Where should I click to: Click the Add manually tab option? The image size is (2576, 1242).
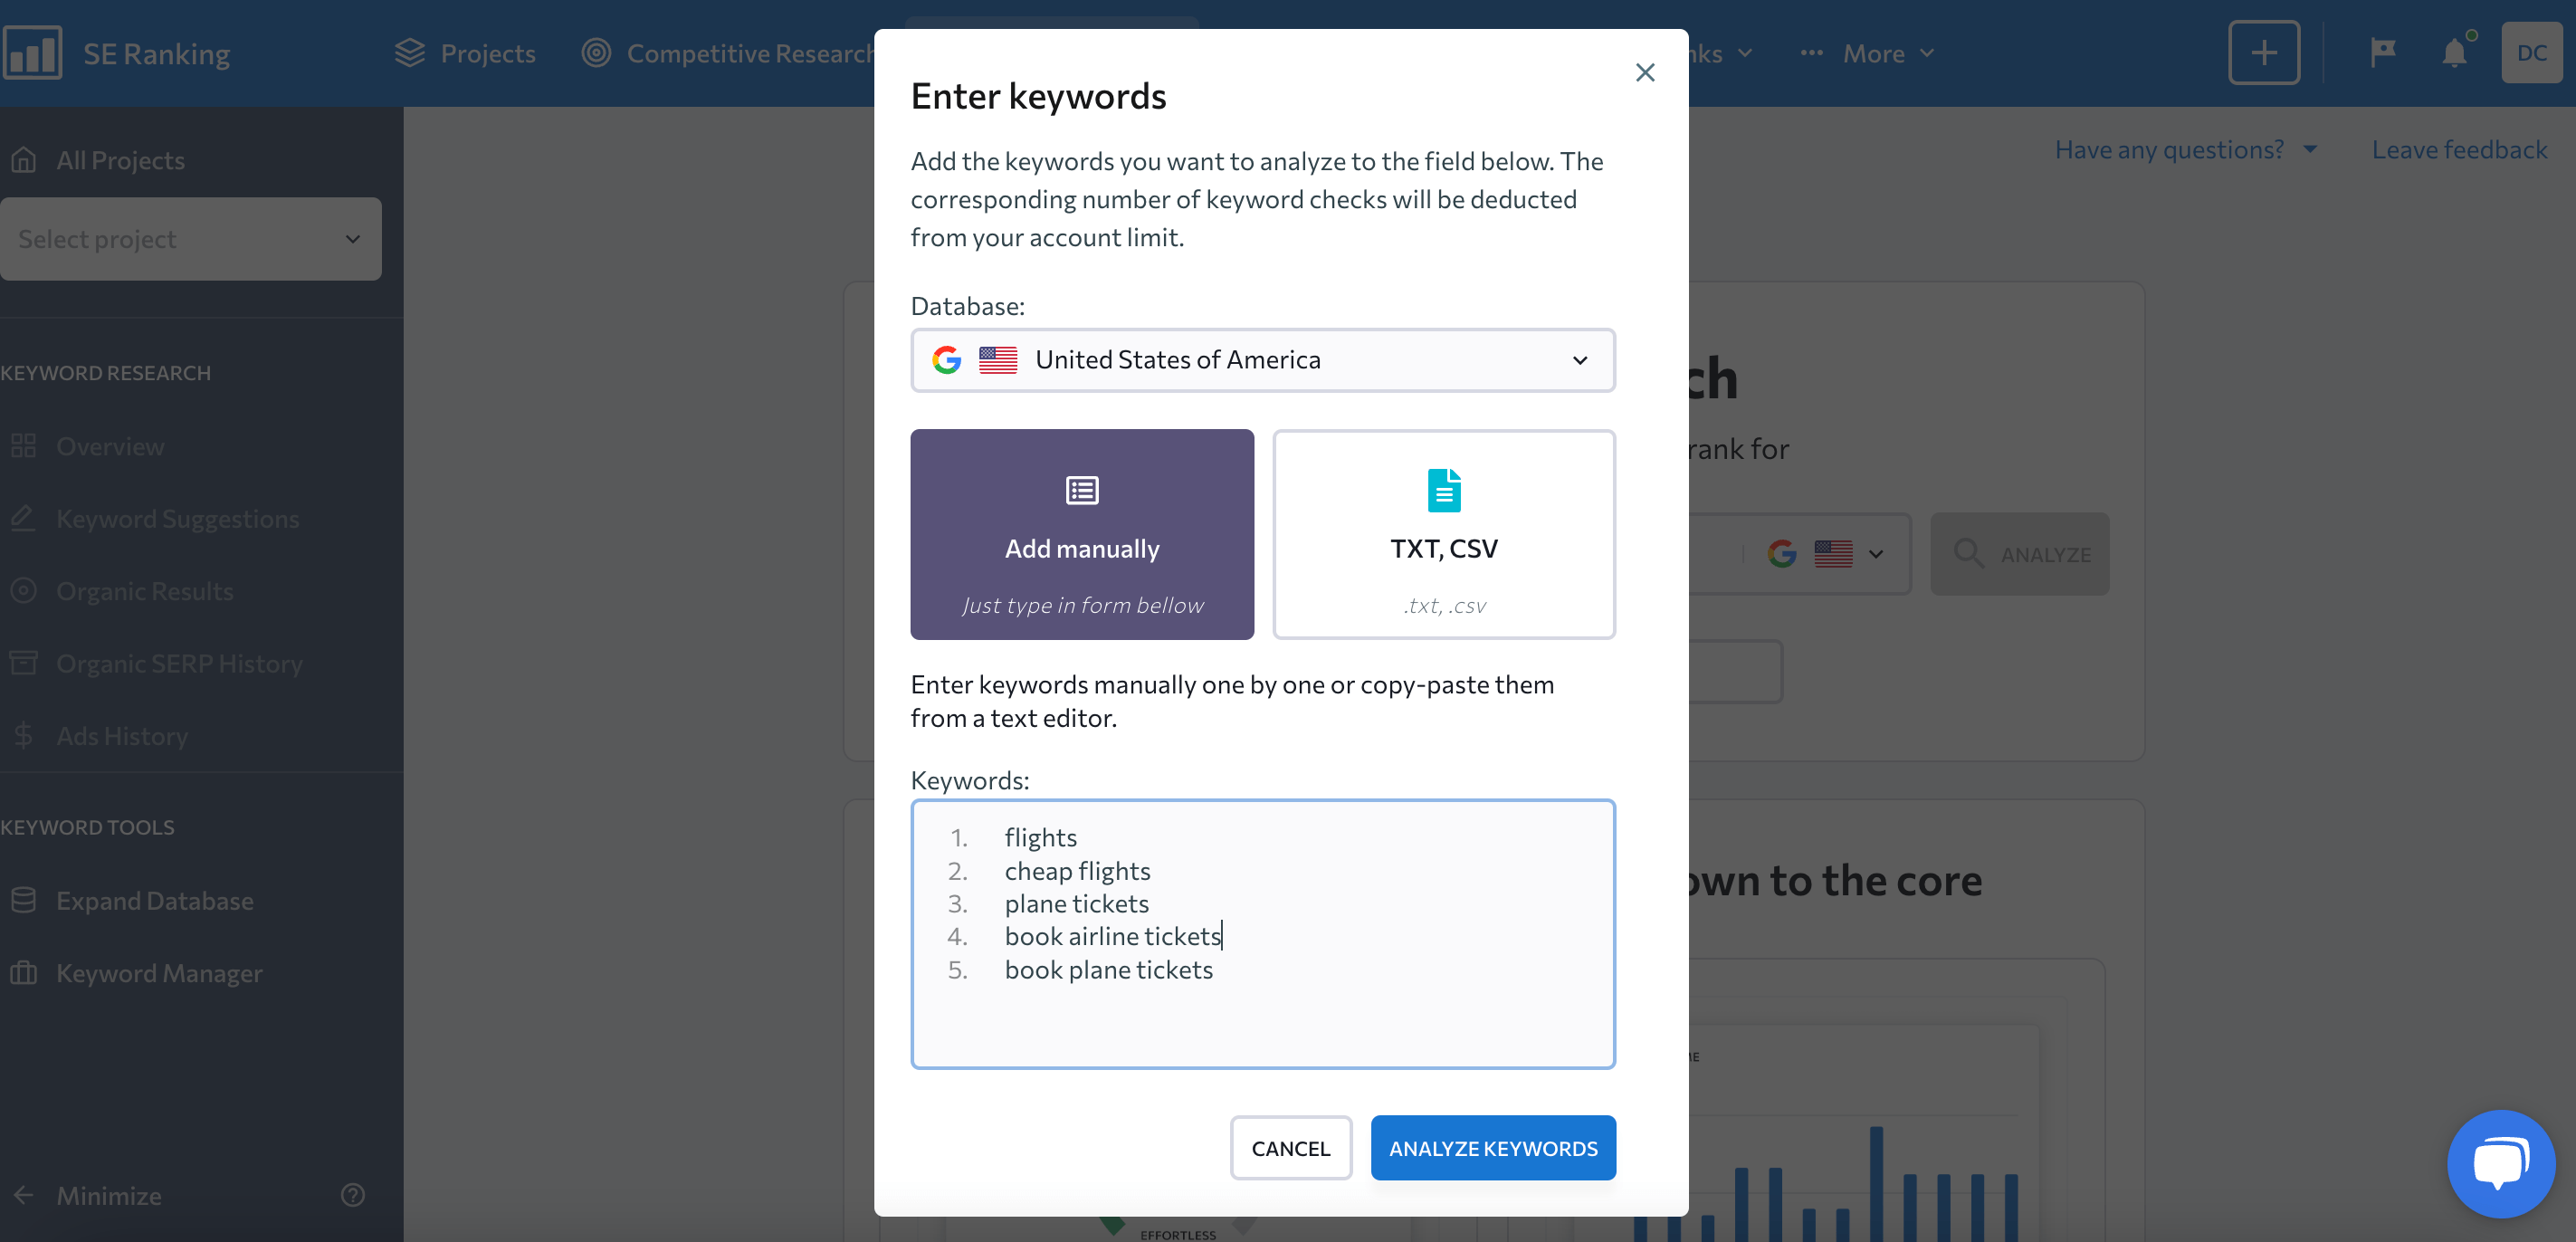click(1083, 534)
